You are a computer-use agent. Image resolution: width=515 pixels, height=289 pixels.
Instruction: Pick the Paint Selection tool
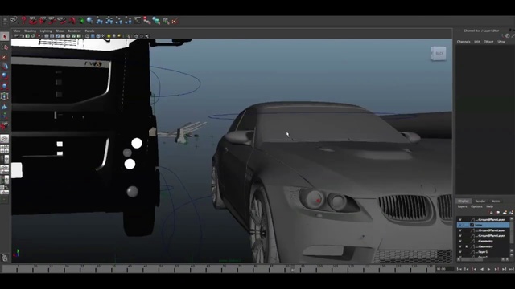5,57
